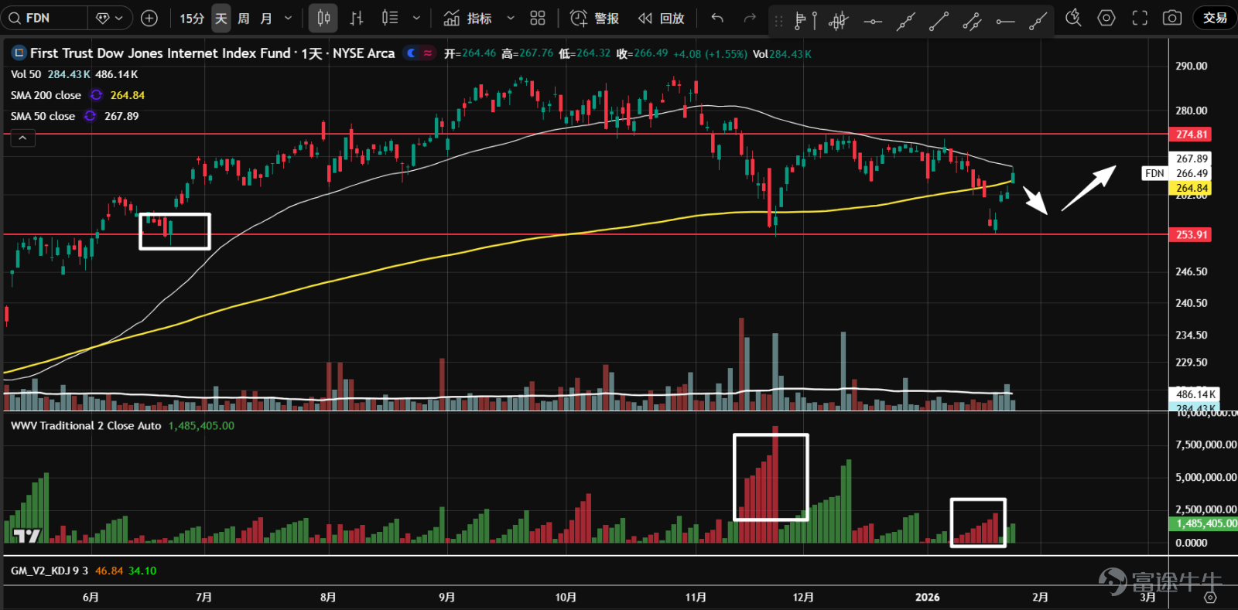Click the 2026 time axis label
The image size is (1238, 610).
(927, 597)
